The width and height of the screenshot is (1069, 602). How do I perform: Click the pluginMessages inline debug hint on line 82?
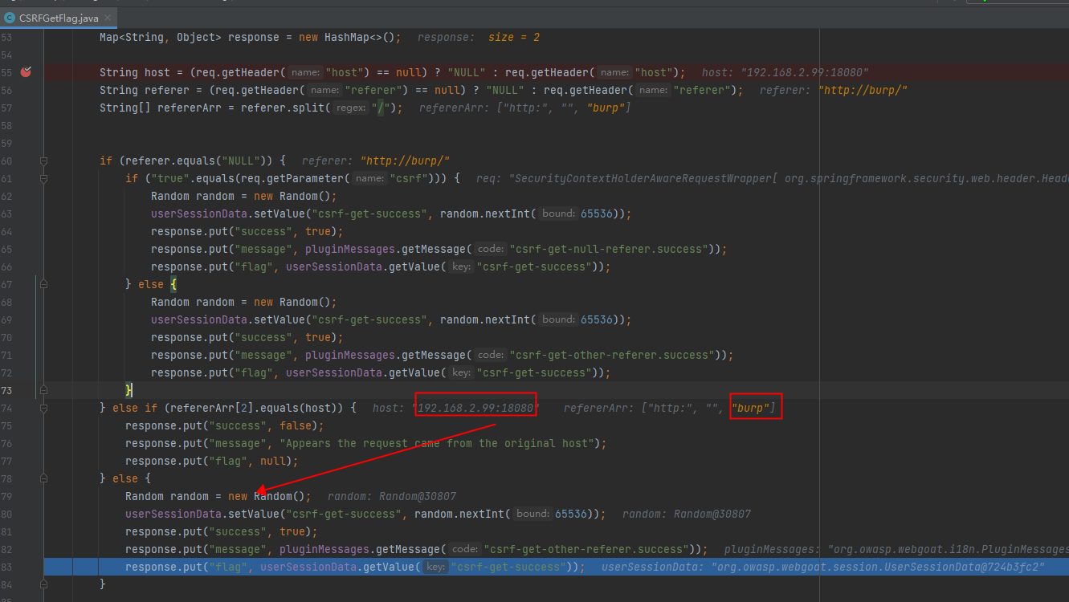896,549
